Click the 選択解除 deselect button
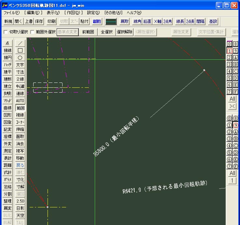Screen dimensions: 240x225 click(x=125, y=32)
